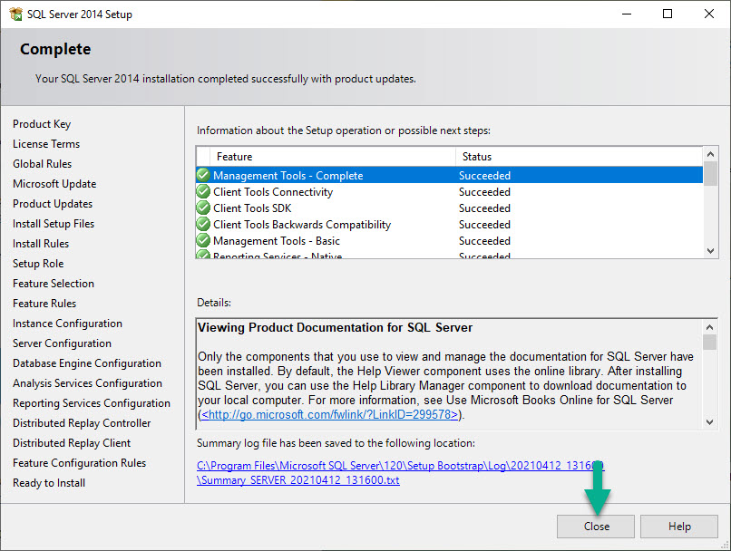
Task: Sort list by the Status column header
Action: (x=579, y=157)
